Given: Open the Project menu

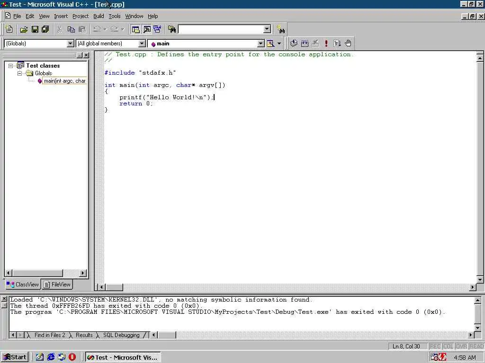Looking at the screenshot, I should tap(81, 16).
